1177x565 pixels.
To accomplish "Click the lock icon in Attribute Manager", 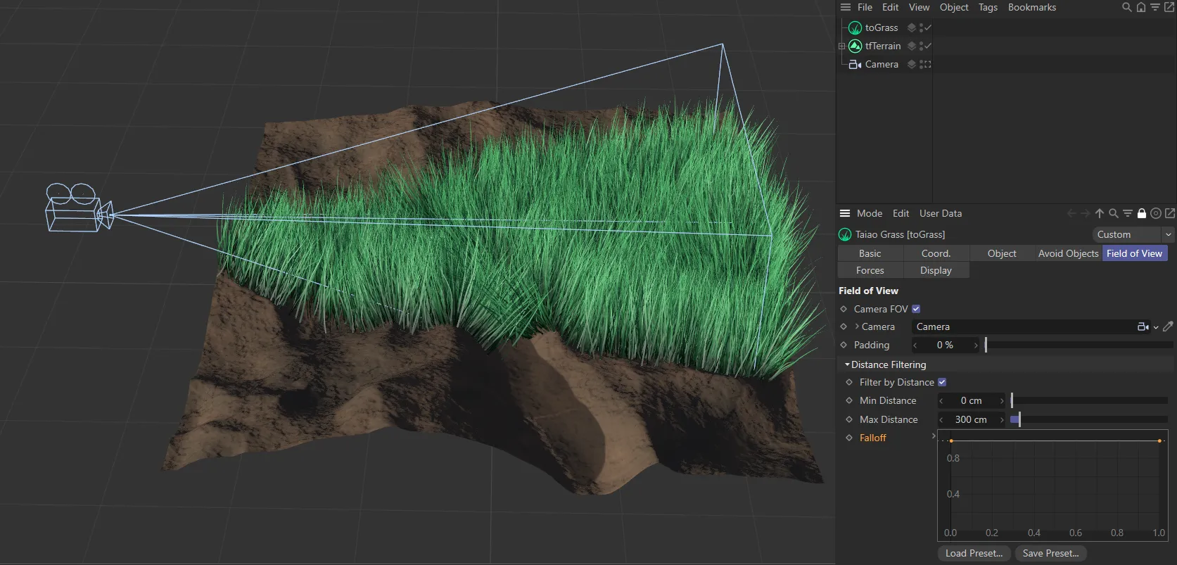I will [x=1142, y=214].
